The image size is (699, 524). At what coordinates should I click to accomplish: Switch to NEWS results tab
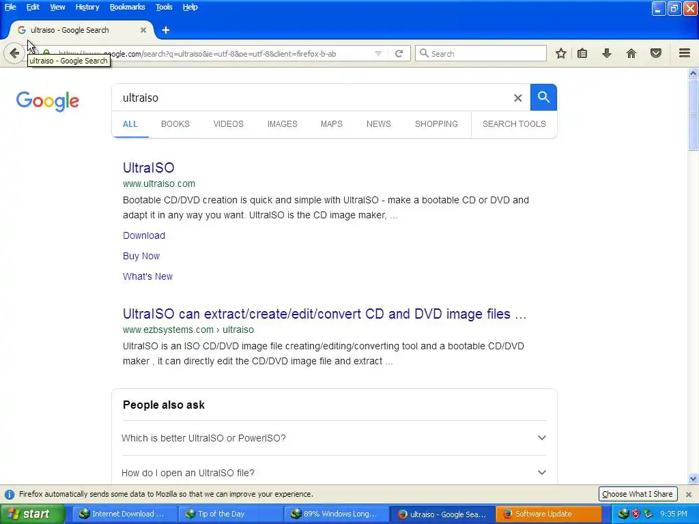[x=378, y=124]
